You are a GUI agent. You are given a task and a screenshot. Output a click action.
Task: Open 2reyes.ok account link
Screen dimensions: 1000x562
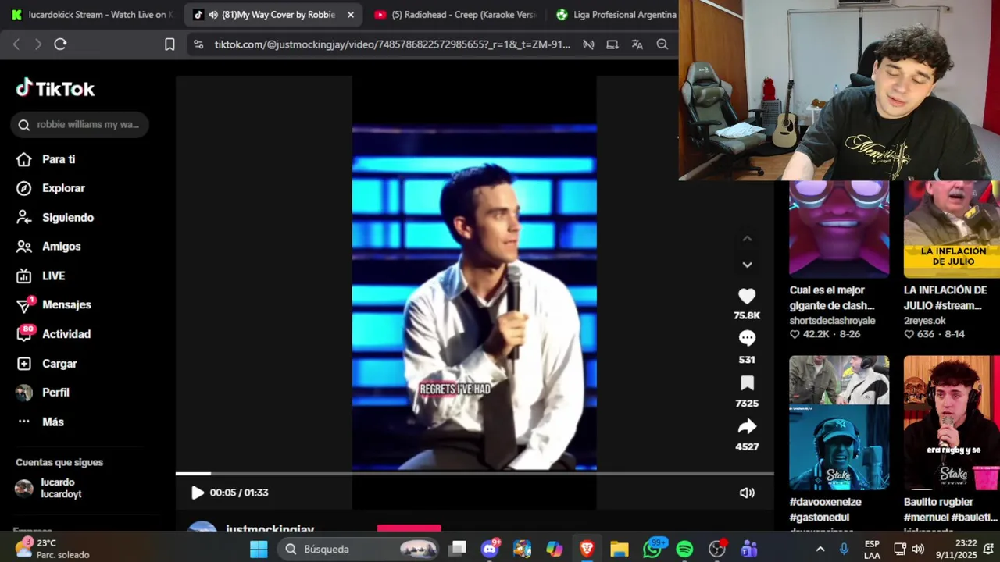tap(925, 321)
